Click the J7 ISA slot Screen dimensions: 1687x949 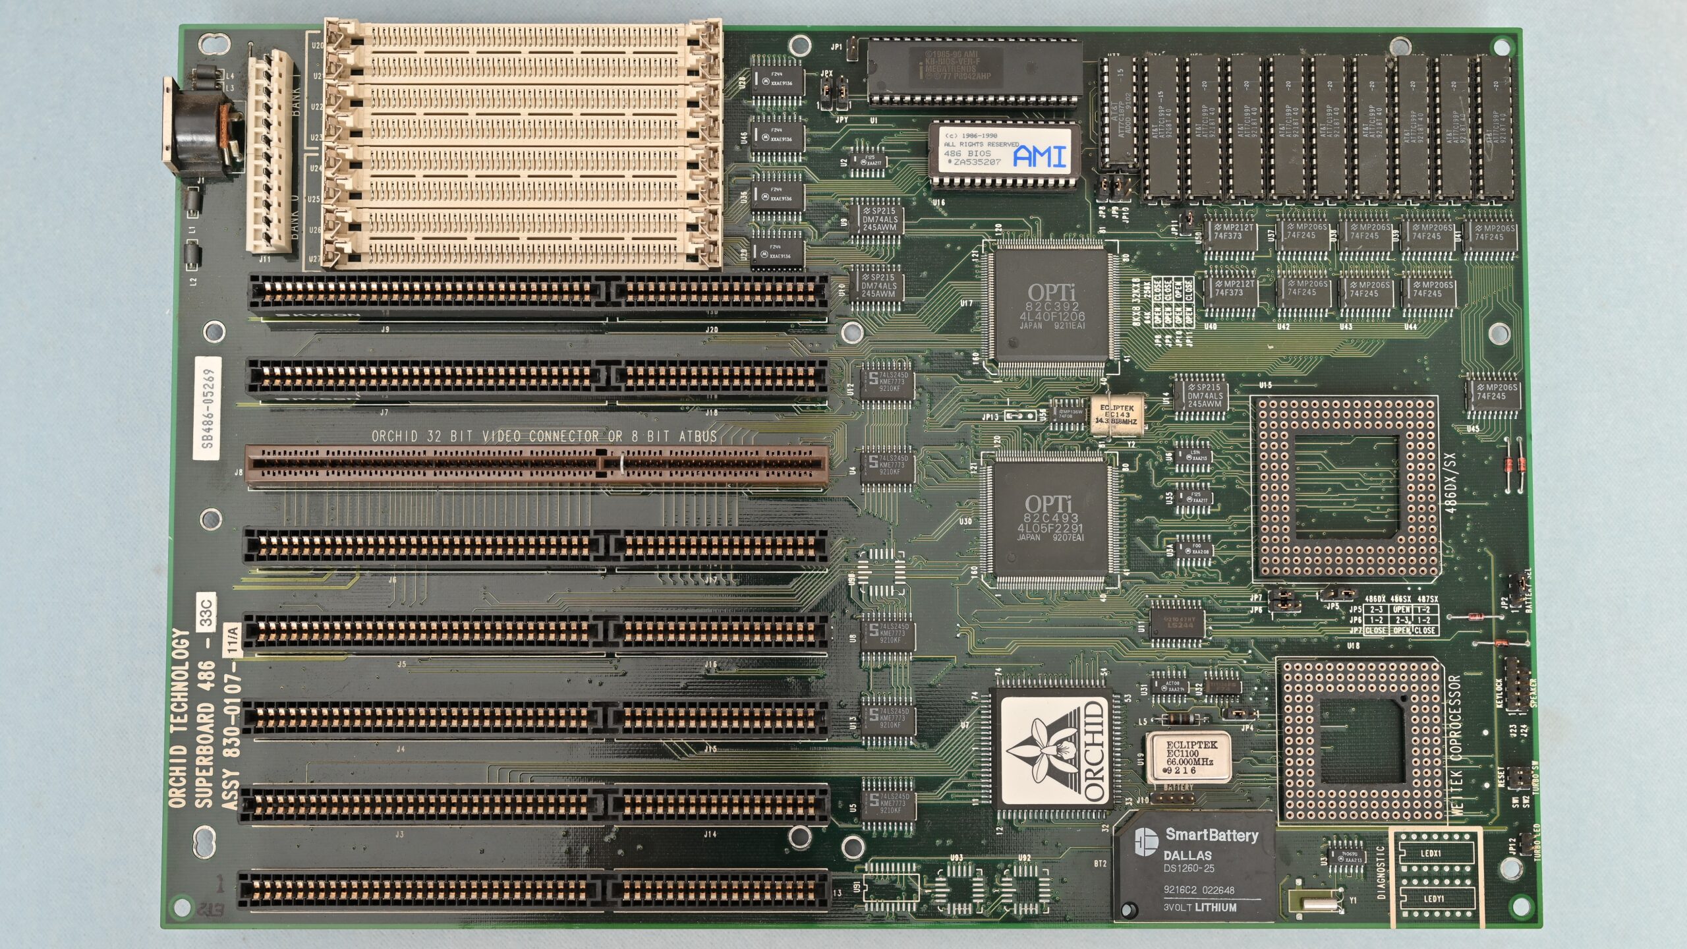pos(536,378)
